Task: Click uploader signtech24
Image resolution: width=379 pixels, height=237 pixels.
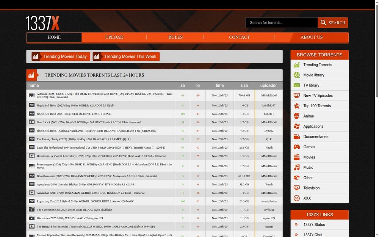Action: click(x=269, y=218)
